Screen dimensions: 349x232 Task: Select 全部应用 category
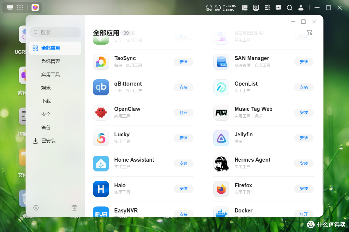point(55,48)
